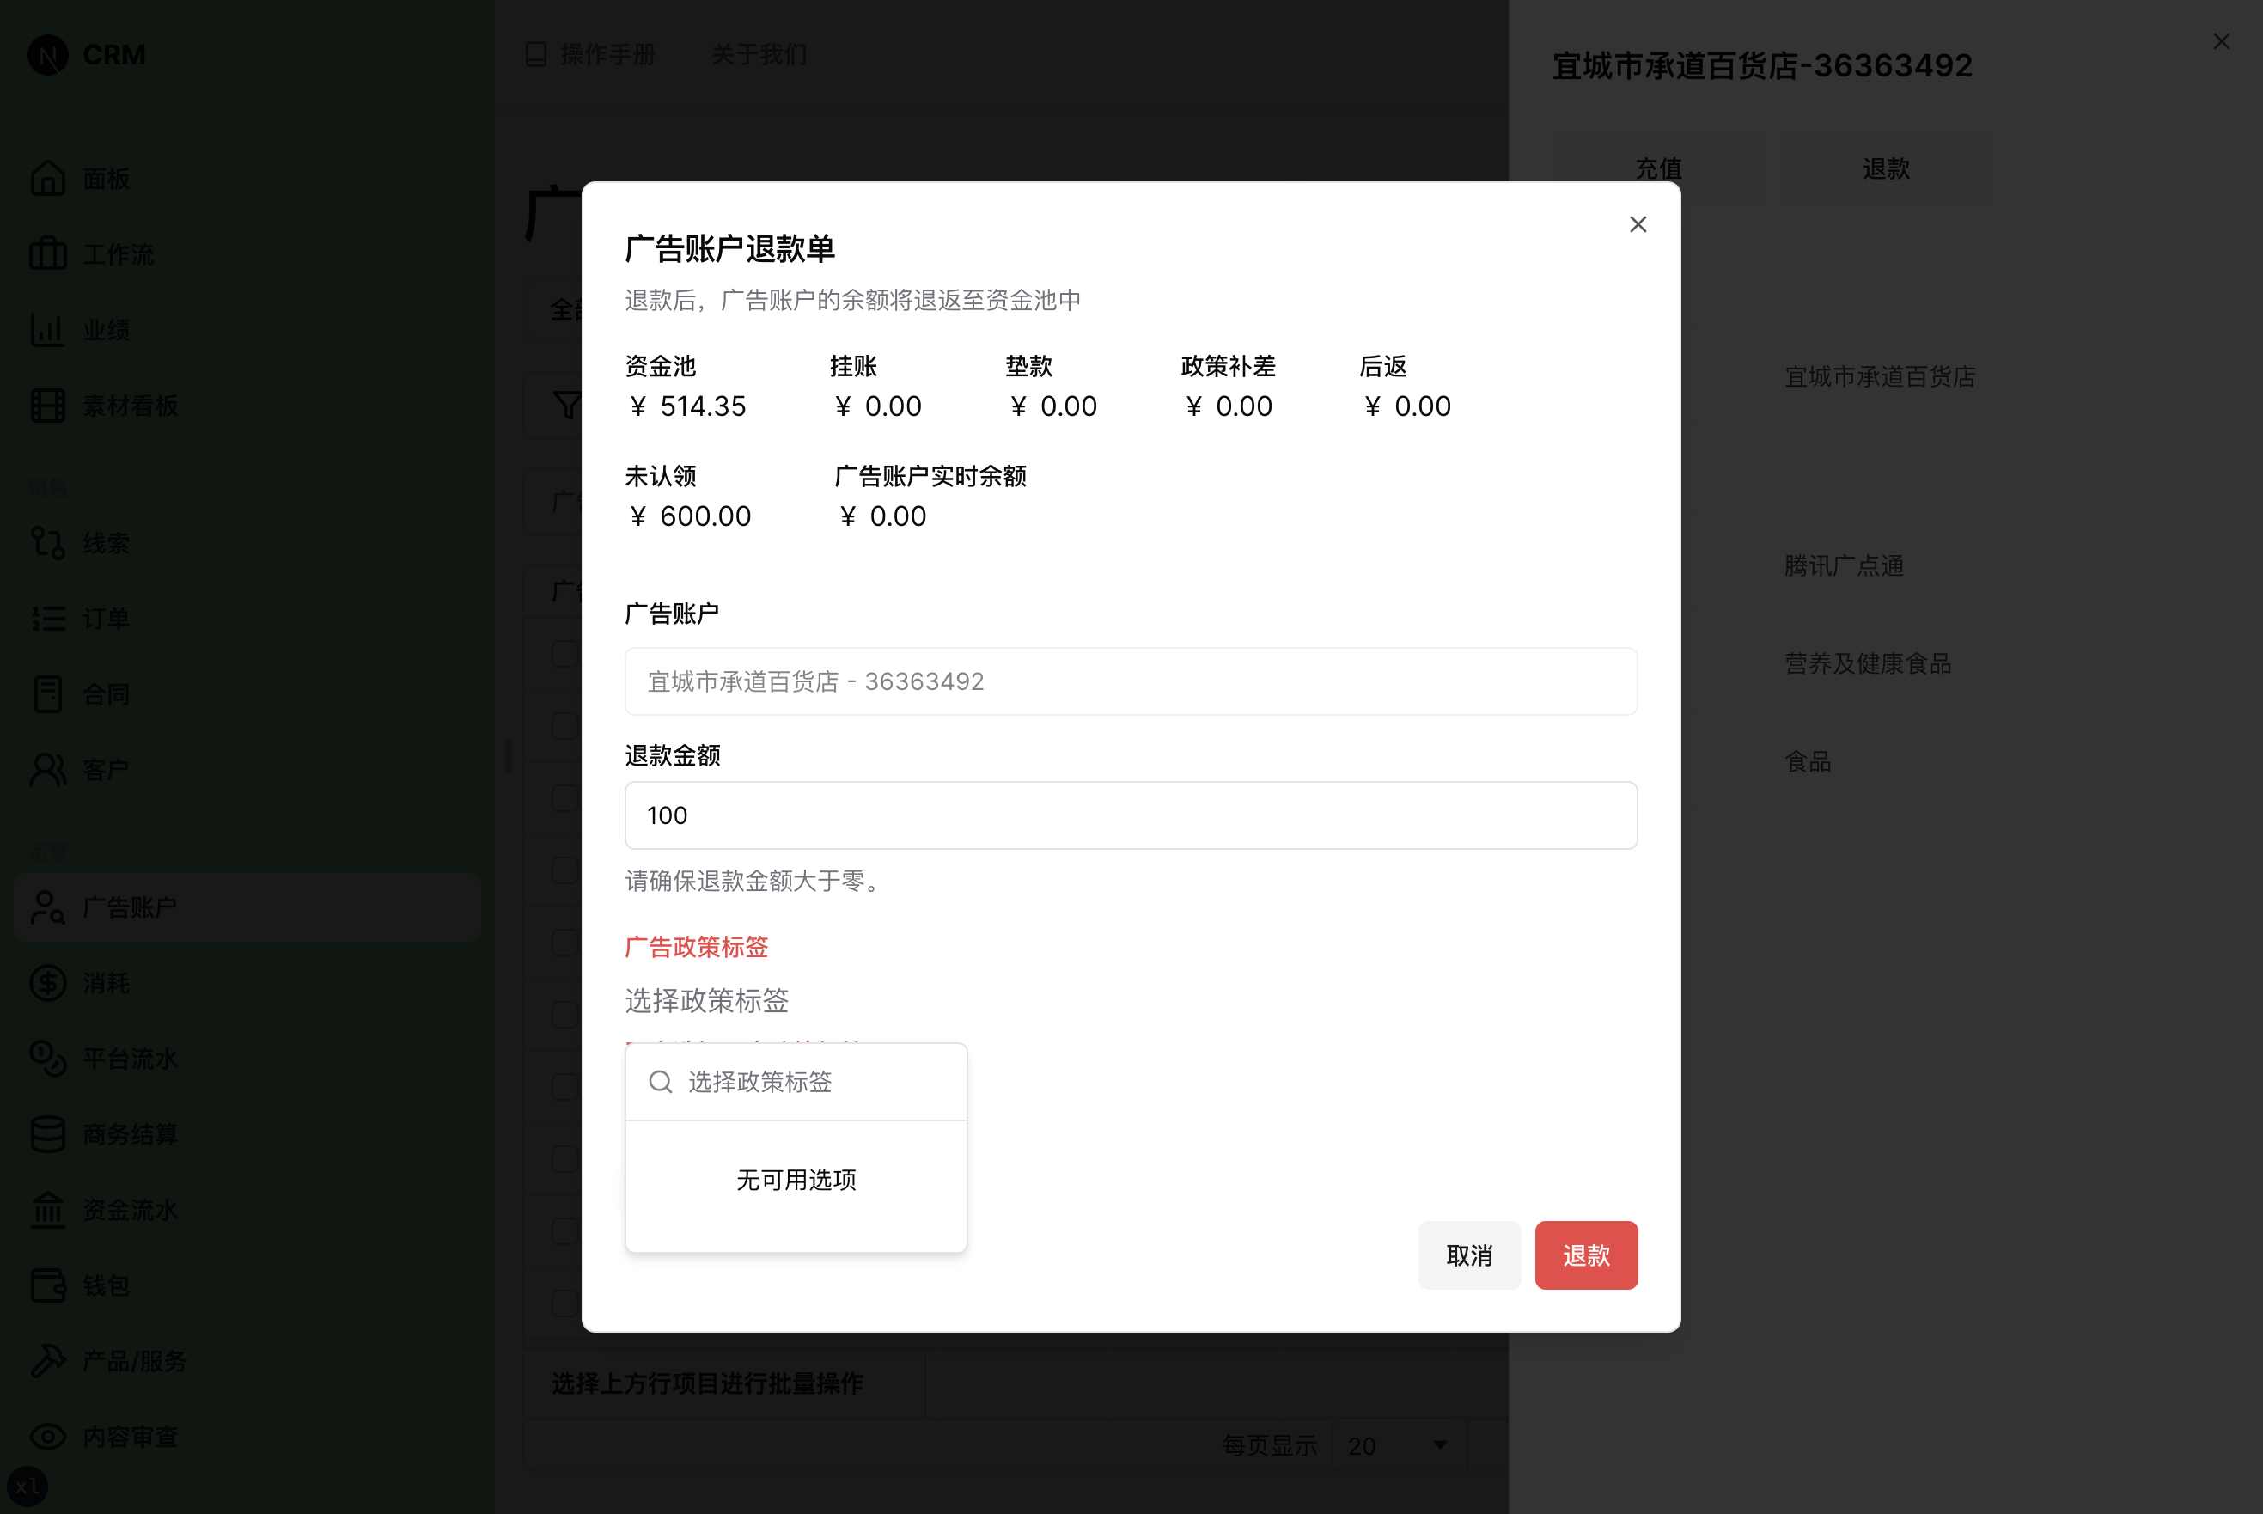The image size is (2263, 1514).
Task: Select the 订单 orders list icon
Action: (x=47, y=618)
